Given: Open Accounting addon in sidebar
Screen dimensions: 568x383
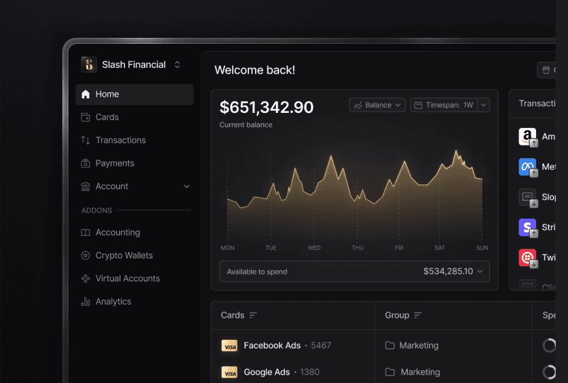Looking at the screenshot, I should (134, 233).
